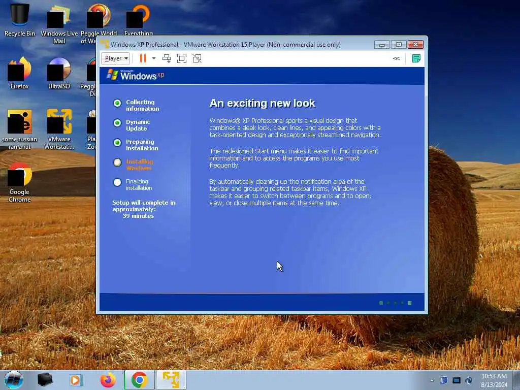
Task: Click the setup progress dots indicator
Action: 395,303
